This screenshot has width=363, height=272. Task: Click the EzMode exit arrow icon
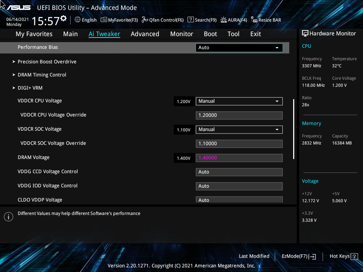[x=312, y=256]
